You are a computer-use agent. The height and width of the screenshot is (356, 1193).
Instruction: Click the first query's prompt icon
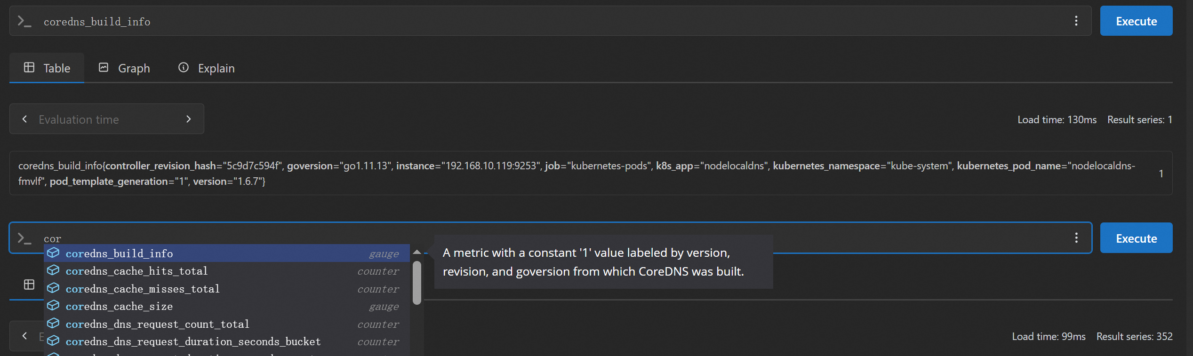click(24, 21)
